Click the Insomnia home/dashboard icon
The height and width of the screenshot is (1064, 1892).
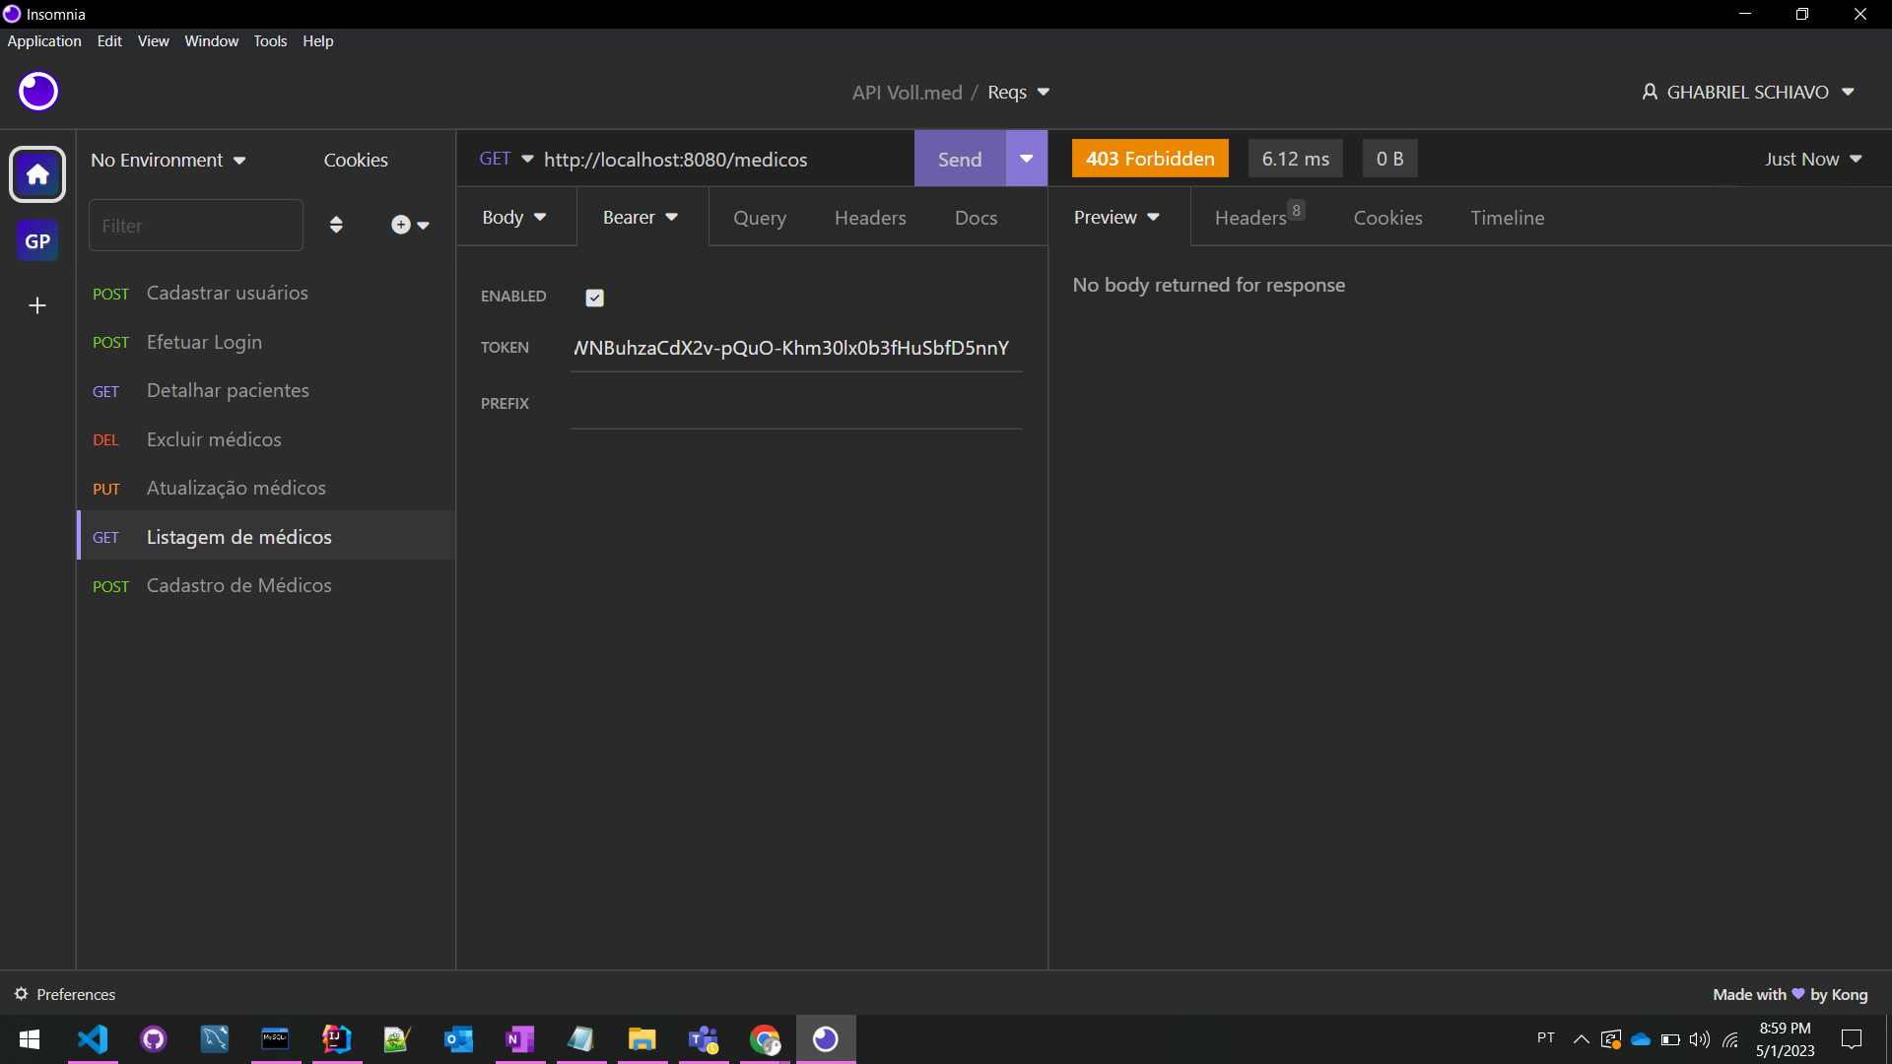coord(36,174)
